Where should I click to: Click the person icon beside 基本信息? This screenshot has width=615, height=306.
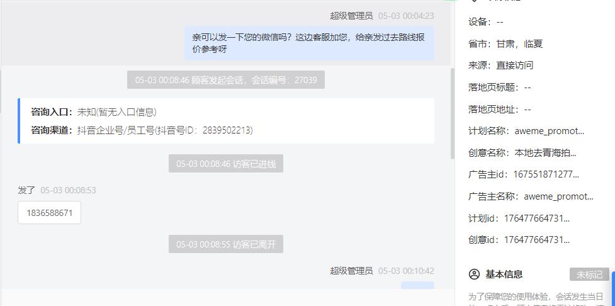coord(474,275)
